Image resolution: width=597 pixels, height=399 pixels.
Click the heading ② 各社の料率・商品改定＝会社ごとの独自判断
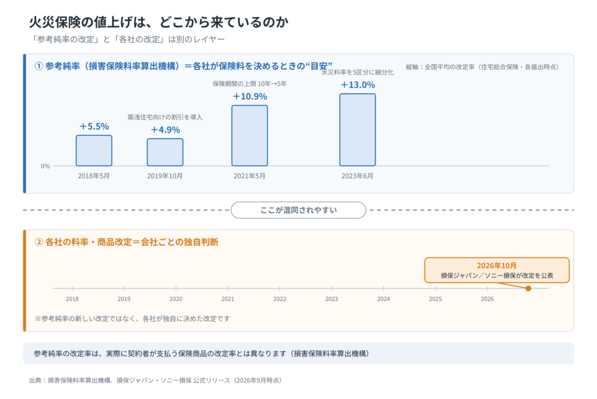coord(127,242)
